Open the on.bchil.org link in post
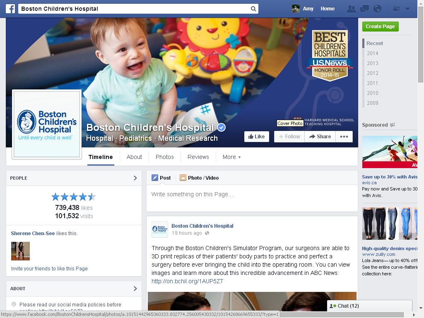Image resolution: width=424 pixels, height=318 pixels. point(188,281)
